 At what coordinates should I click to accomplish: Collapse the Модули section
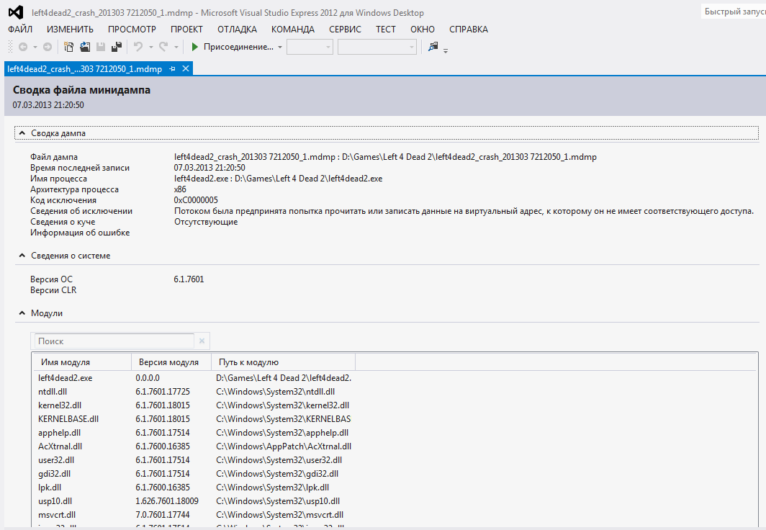(x=22, y=313)
